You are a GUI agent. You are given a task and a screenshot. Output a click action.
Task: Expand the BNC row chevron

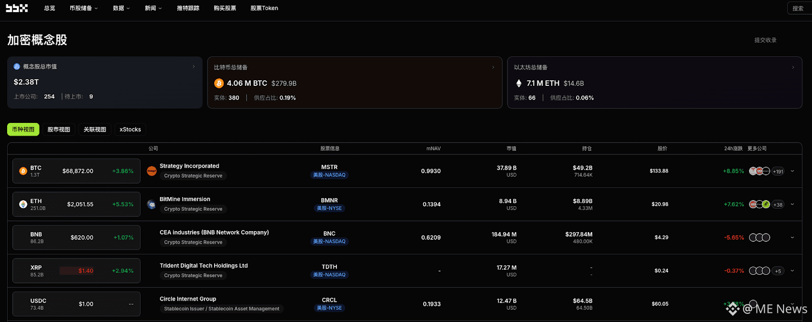792,238
